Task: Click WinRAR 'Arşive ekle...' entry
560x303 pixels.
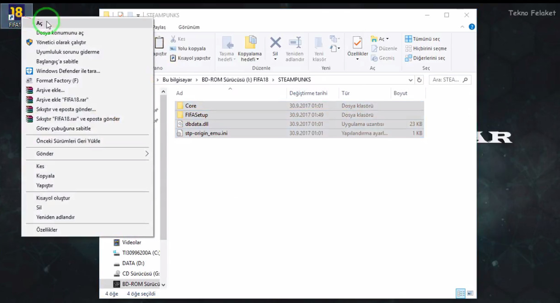Action: coord(87,91)
